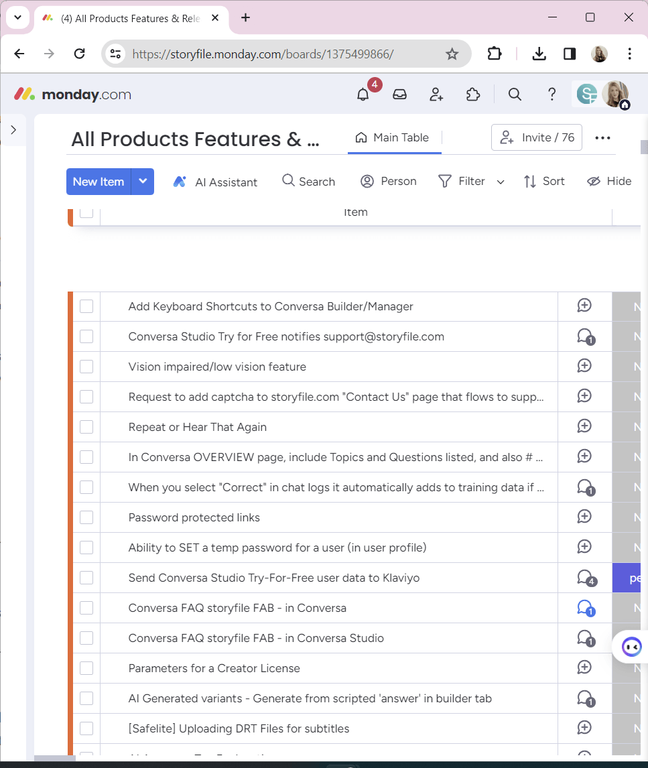This screenshot has width=648, height=768.
Task: Click the search everything magnifier icon
Action: click(x=515, y=94)
